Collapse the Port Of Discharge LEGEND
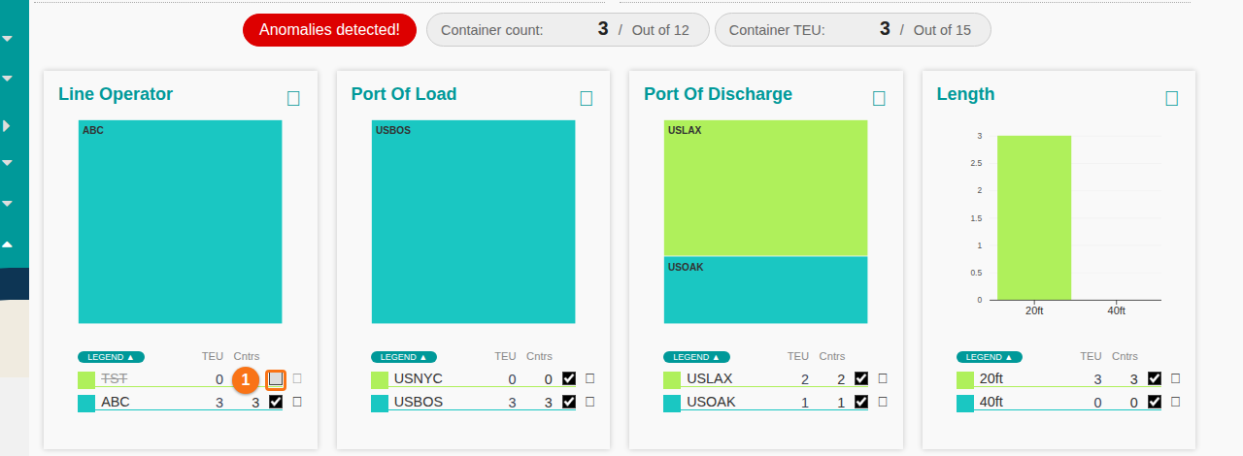 (696, 357)
